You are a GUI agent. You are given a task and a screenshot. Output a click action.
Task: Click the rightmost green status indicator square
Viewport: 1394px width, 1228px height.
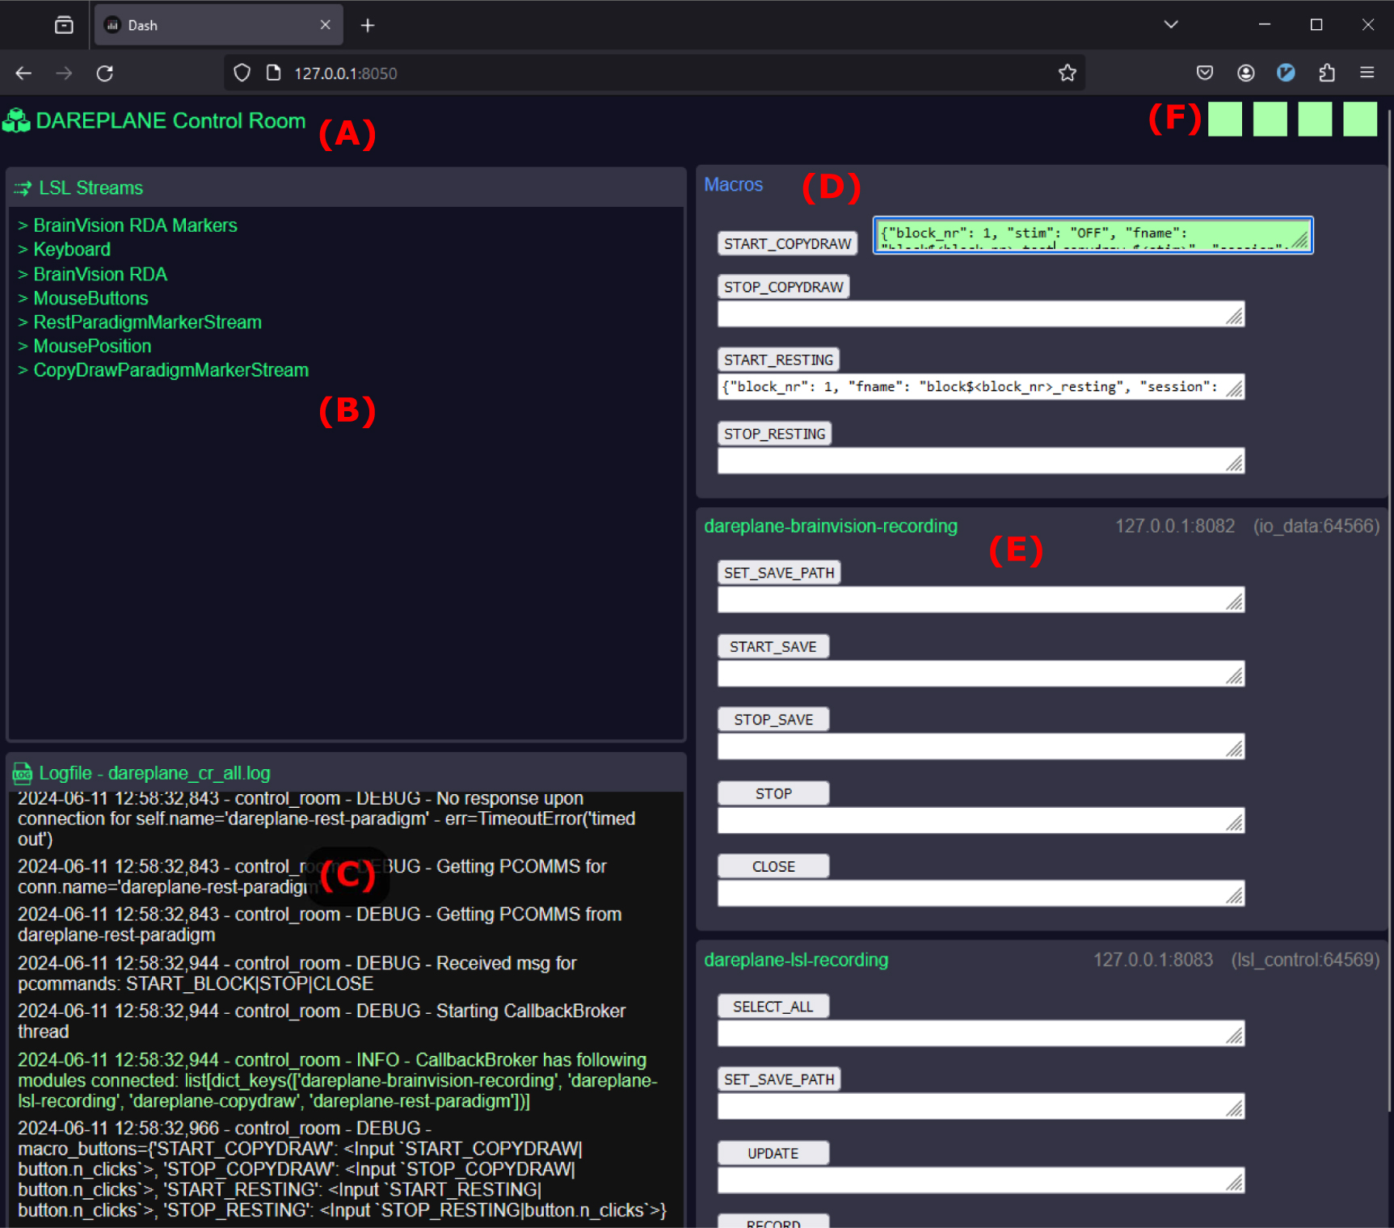pos(1360,119)
